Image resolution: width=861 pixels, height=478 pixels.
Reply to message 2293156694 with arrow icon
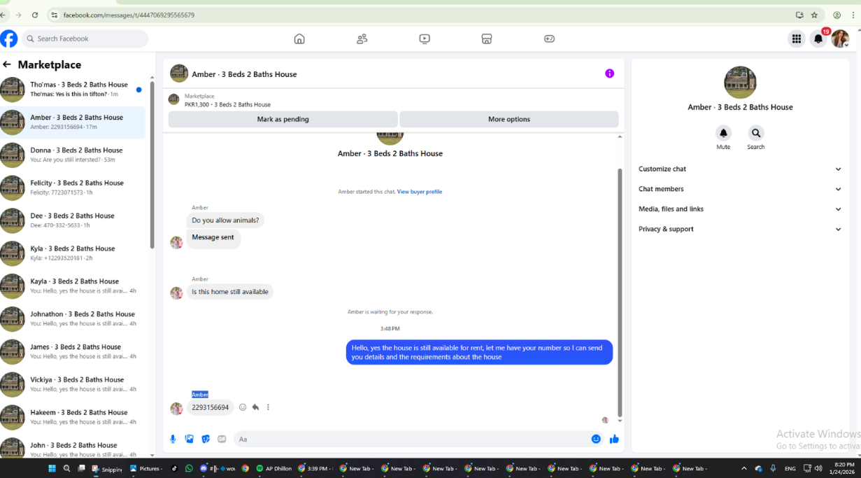click(255, 407)
